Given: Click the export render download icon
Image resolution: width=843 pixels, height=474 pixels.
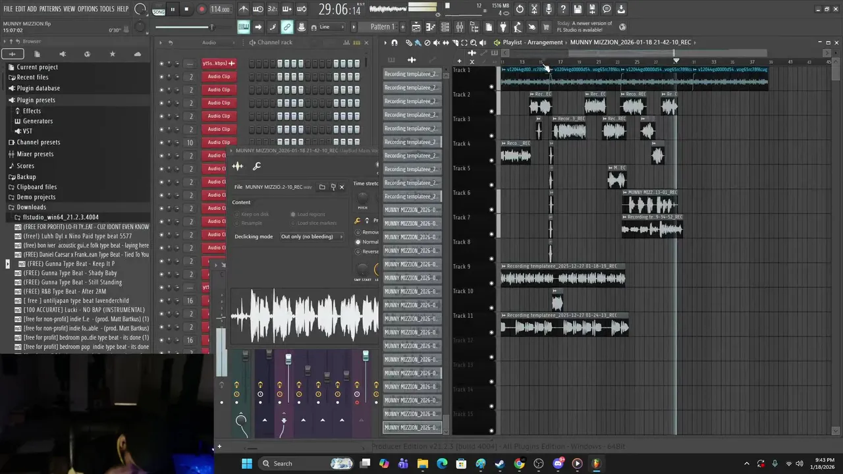Looking at the screenshot, I should [x=621, y=9].
